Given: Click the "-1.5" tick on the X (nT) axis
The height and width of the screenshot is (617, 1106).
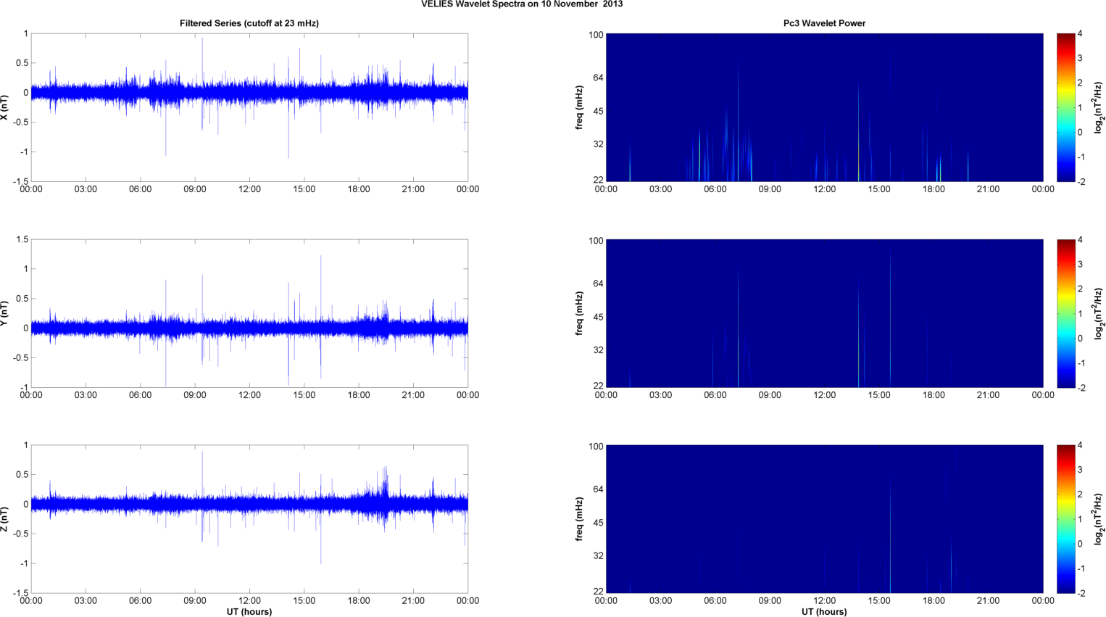Looking at the screenshot, I should point(20,182).
